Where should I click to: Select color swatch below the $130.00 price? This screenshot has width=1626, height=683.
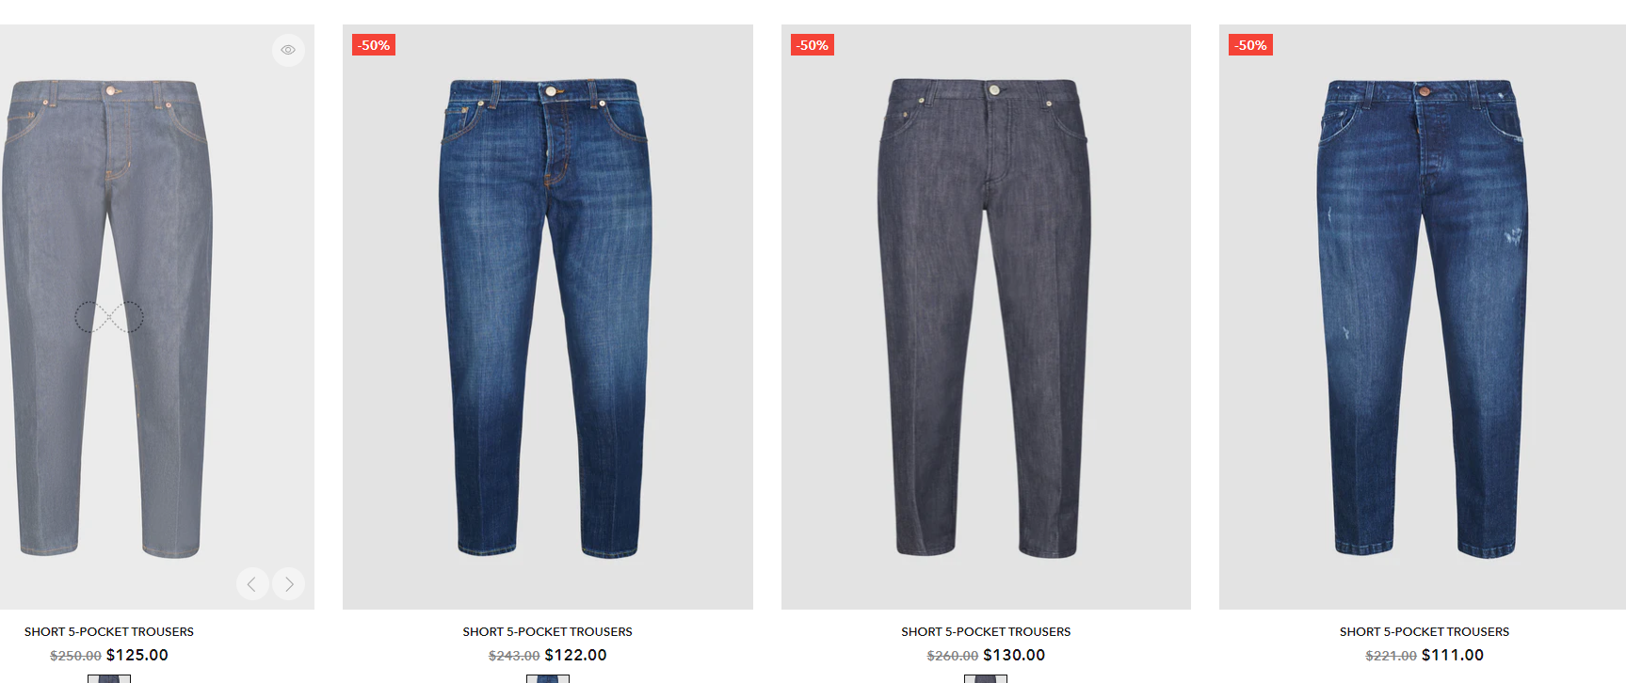(986, 678)
